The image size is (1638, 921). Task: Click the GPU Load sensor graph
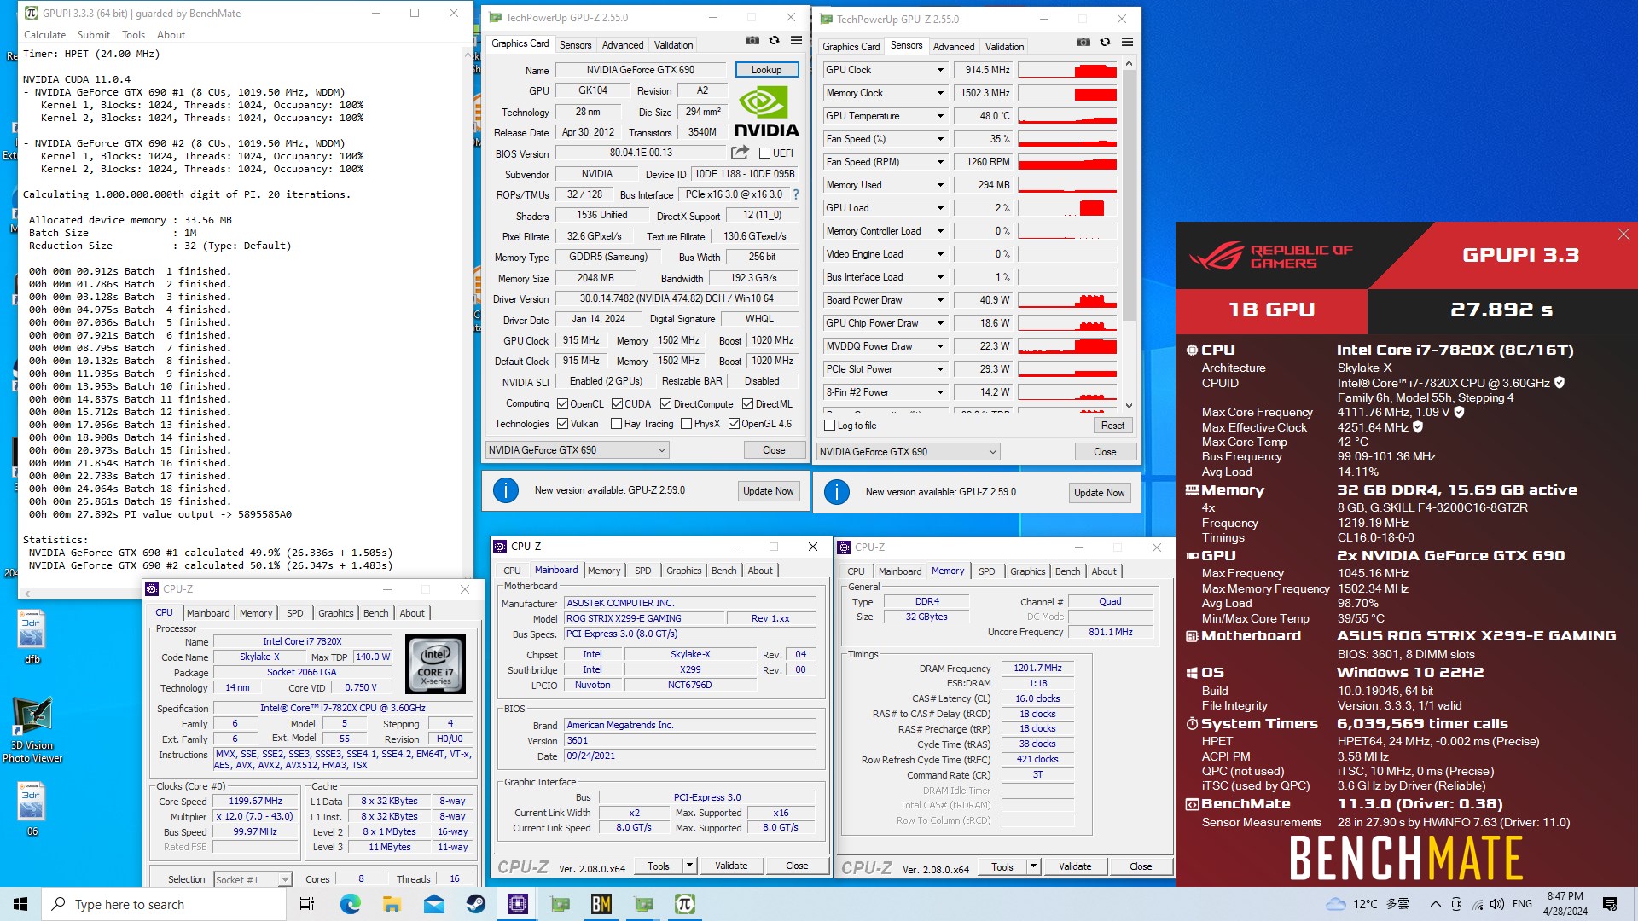pos(1067,208)
